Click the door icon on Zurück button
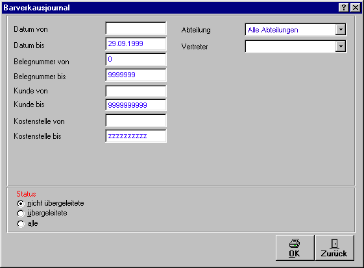Viewport: 364px width, 268px height. coord(334,243)
